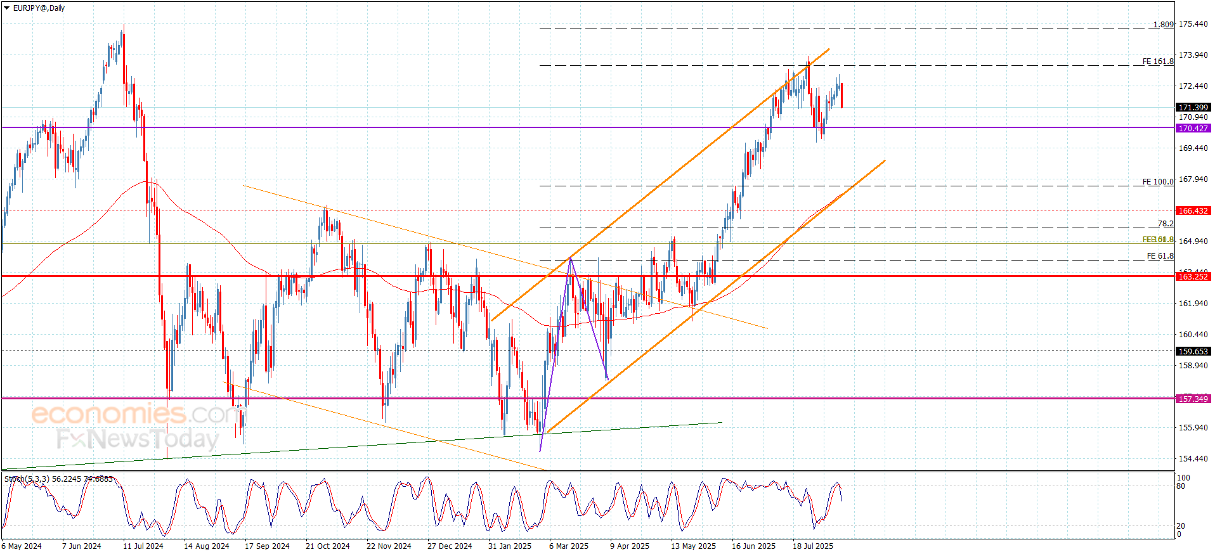Click the stochastic scale value 20

[1181, 526]
